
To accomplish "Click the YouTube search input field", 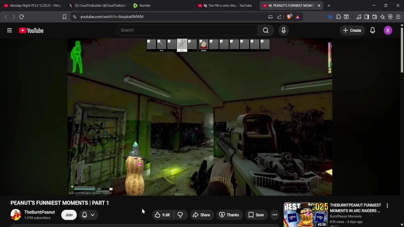I will tap(187, 30).
